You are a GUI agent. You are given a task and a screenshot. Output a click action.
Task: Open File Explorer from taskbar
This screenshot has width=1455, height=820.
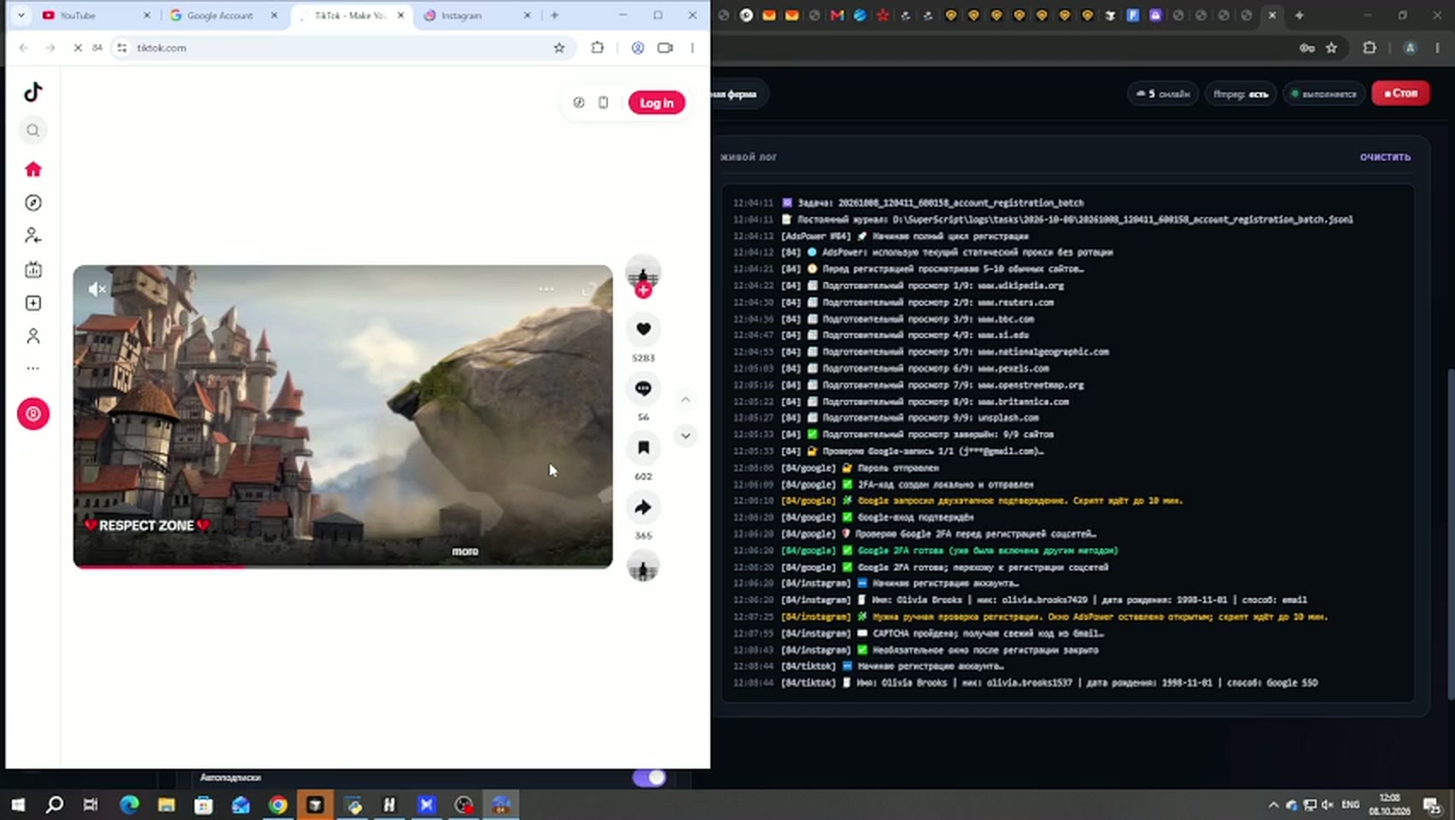[167, 805]
